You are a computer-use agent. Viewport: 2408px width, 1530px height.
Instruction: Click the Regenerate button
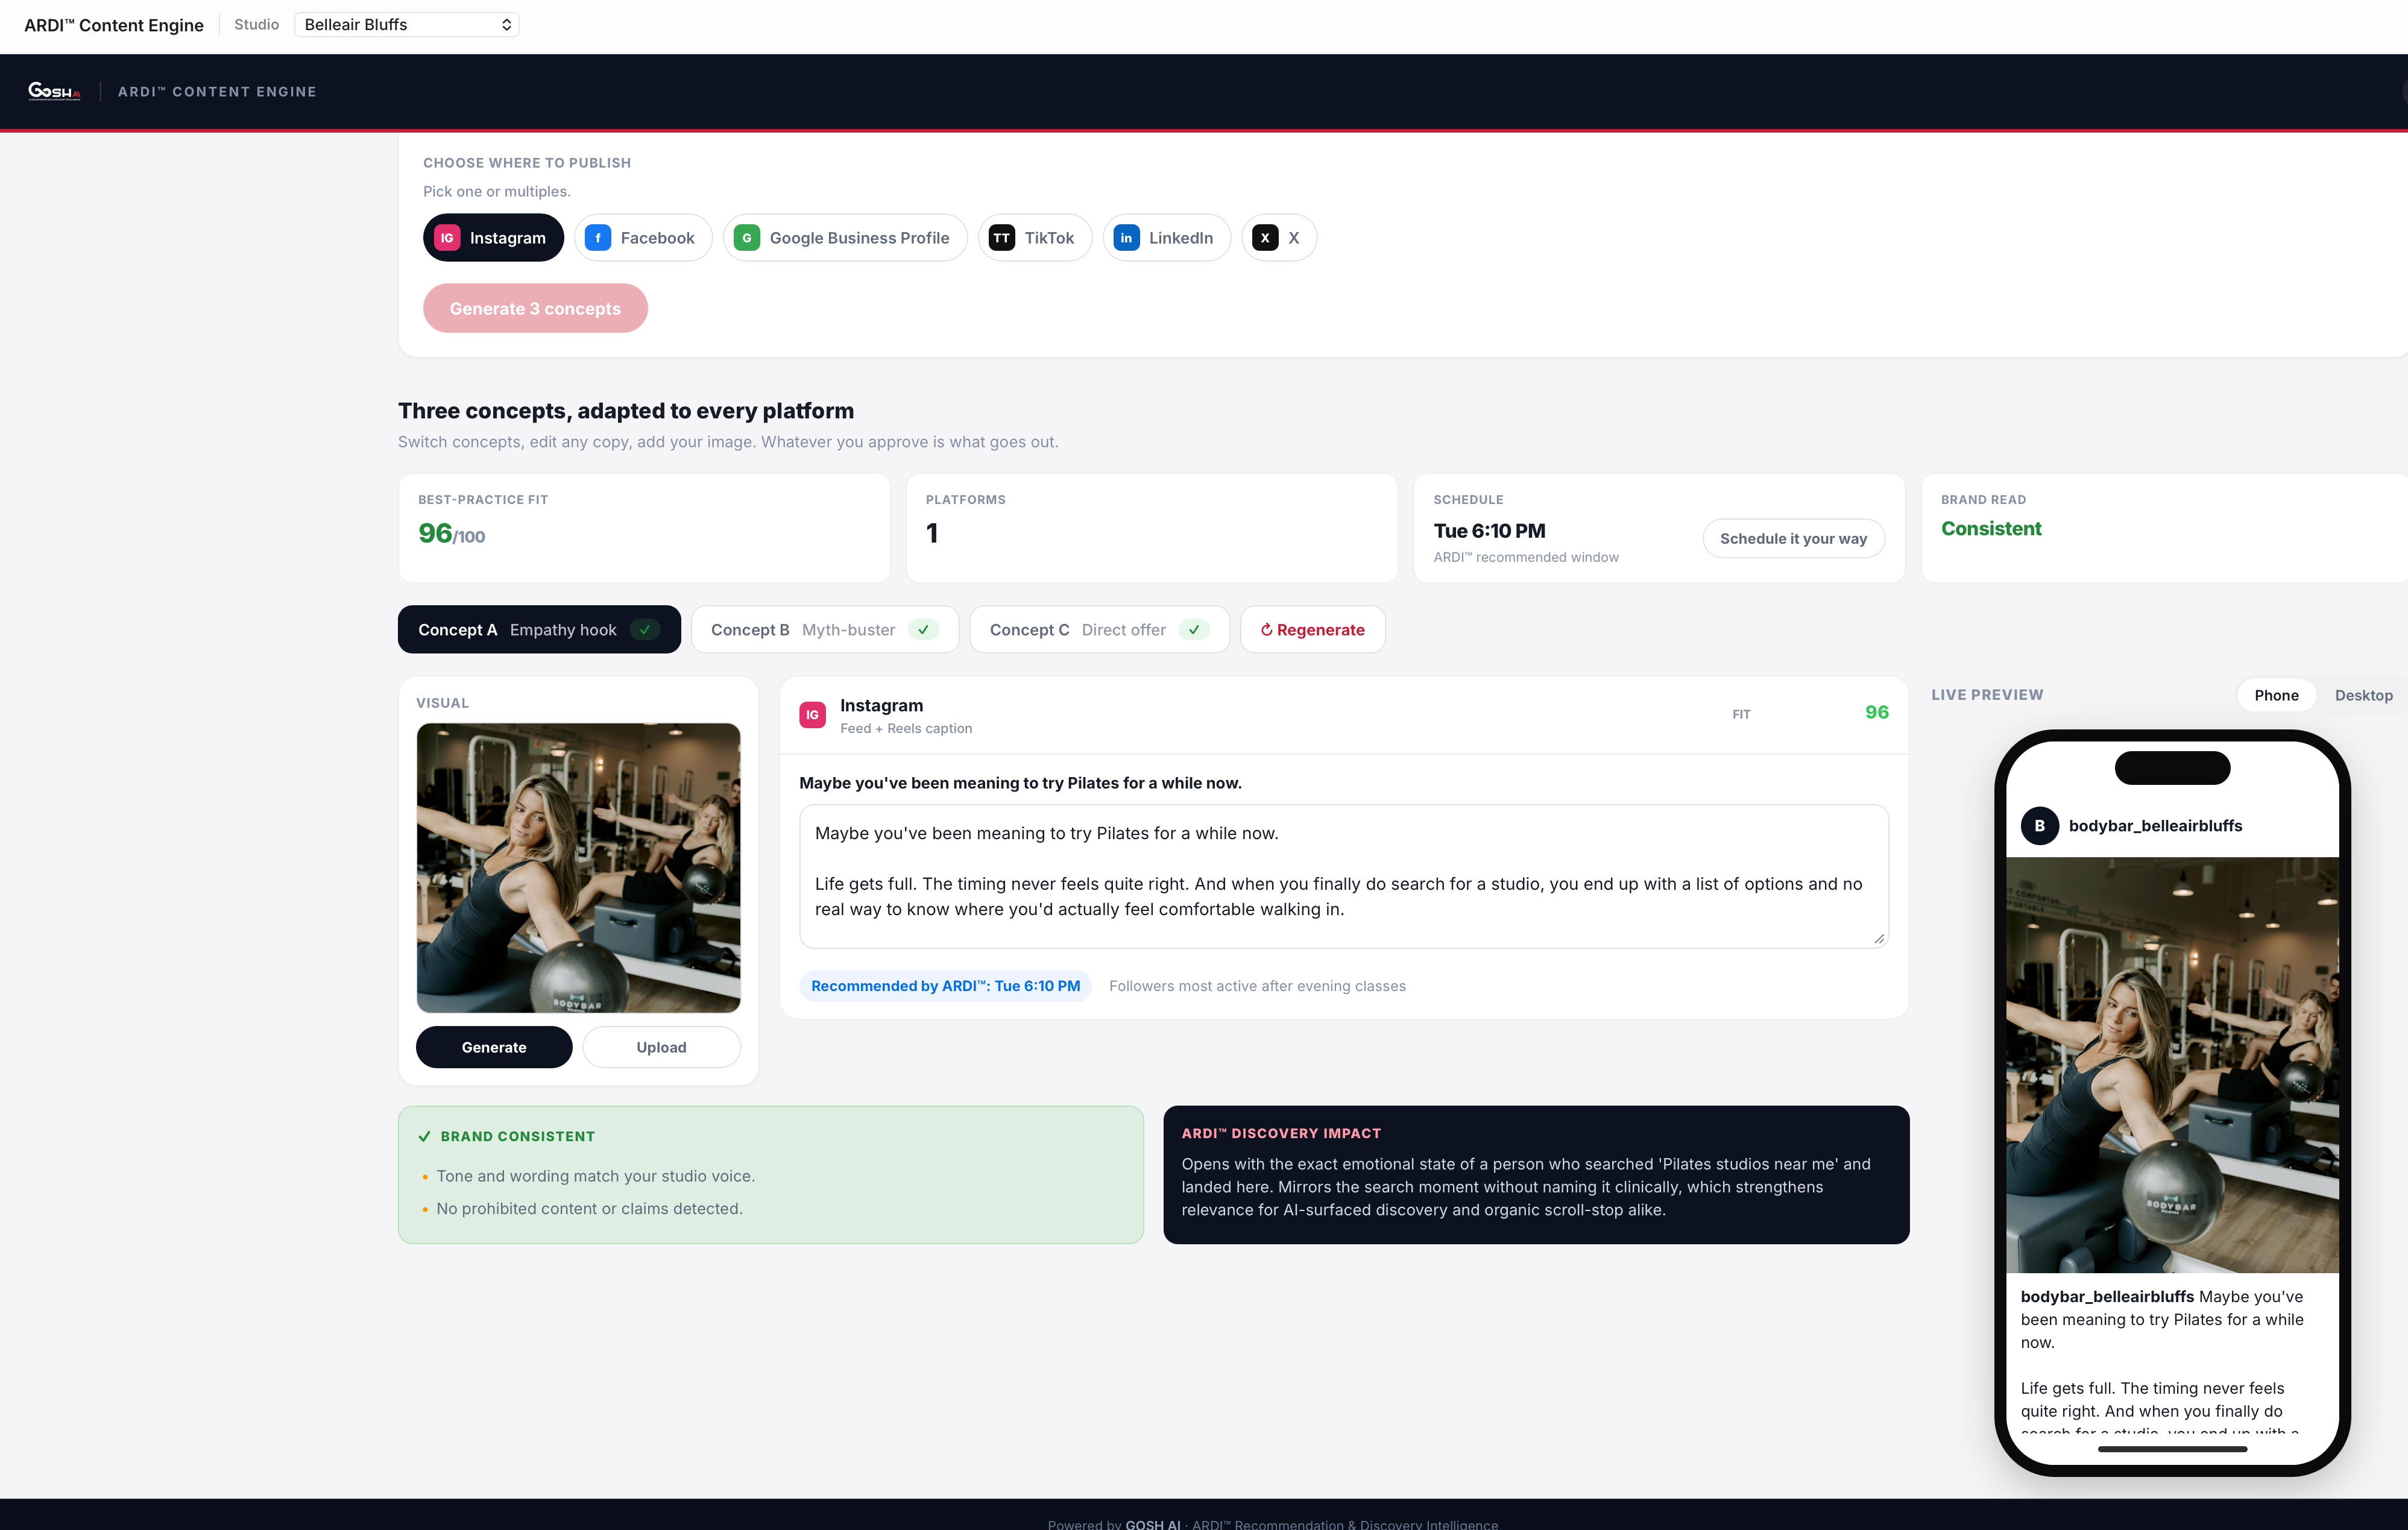(1312, 629)
